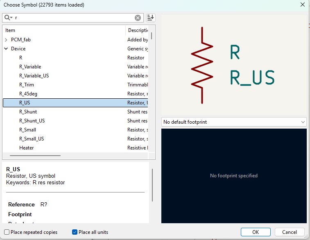
Task: Click the 'Trimmabl' description cell
Action: tap(138, 85)
